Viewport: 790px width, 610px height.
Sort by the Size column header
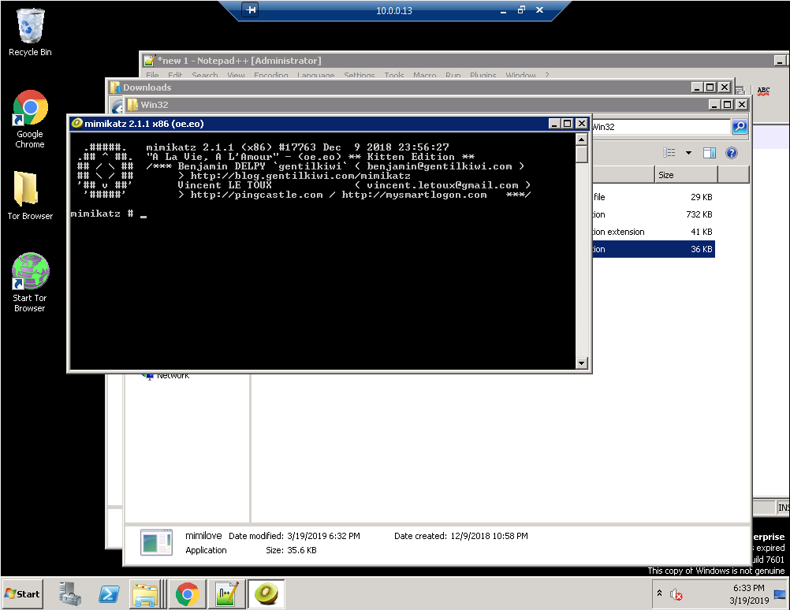click(686, 175)
